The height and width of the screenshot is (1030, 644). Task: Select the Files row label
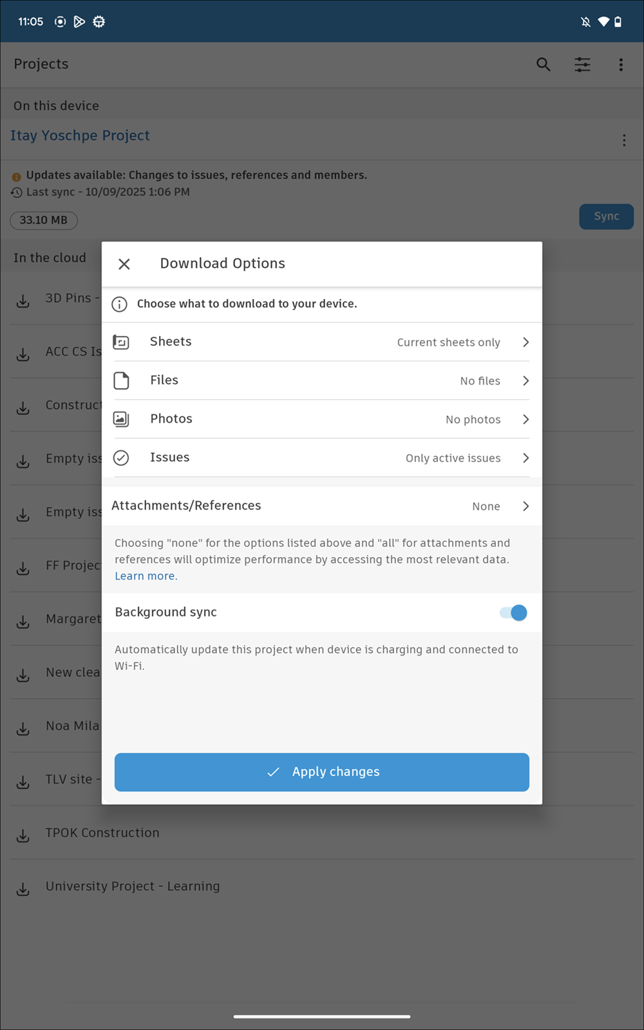[x=164, y=380]
